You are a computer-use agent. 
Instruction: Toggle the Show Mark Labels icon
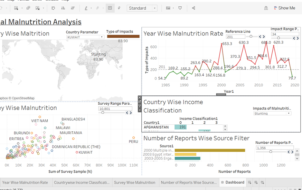click(x=110, y=8)
